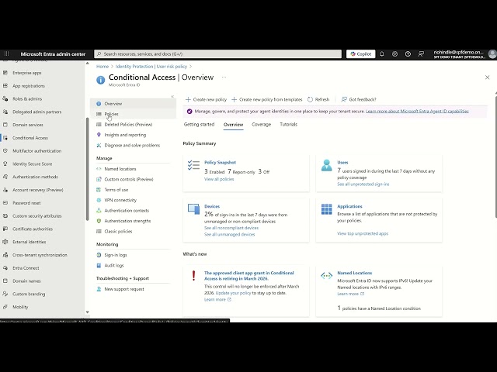Click the Identity Secure Score trophy icon
Viewport: 497px width, 372px height.
coord(5,164)
